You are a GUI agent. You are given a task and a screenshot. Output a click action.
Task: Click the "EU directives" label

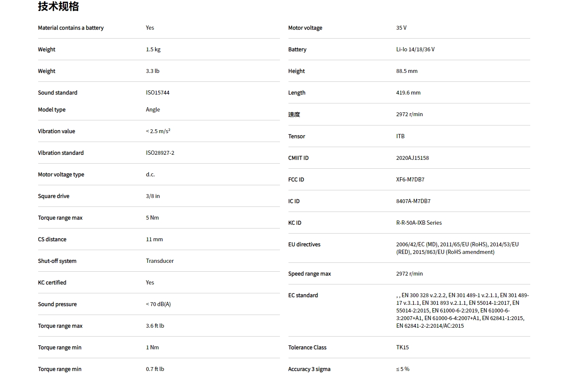click(x=304, y=245)
